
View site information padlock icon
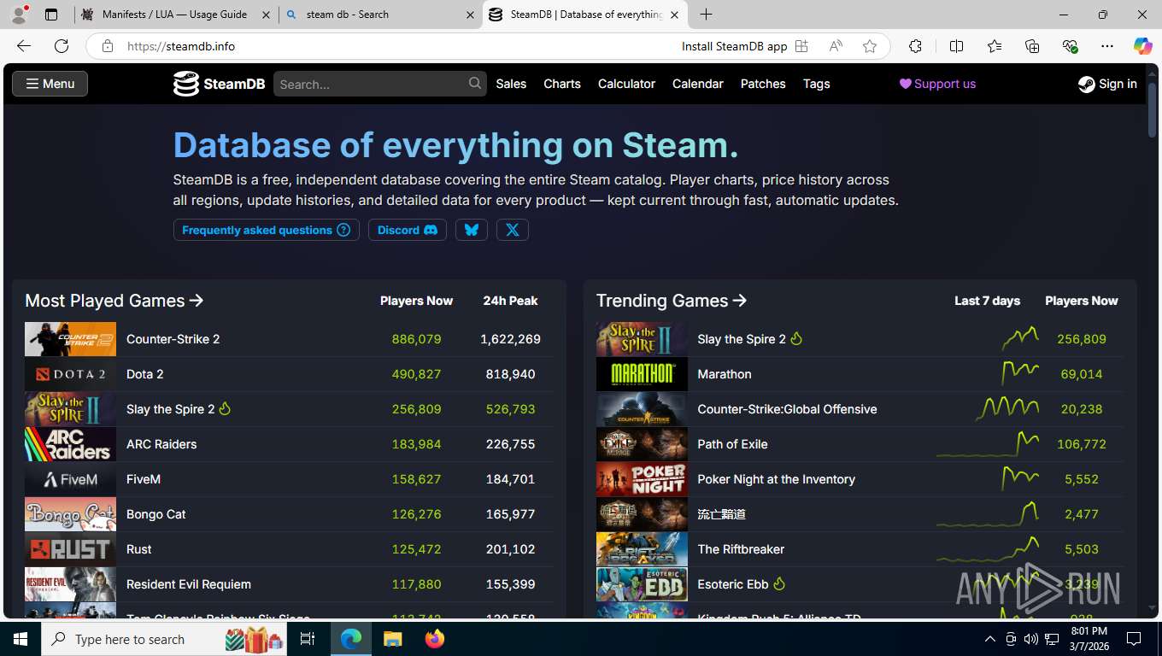coord(108,46)
